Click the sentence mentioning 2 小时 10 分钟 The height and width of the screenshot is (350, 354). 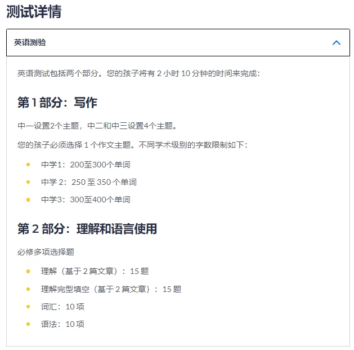(138, 73)
